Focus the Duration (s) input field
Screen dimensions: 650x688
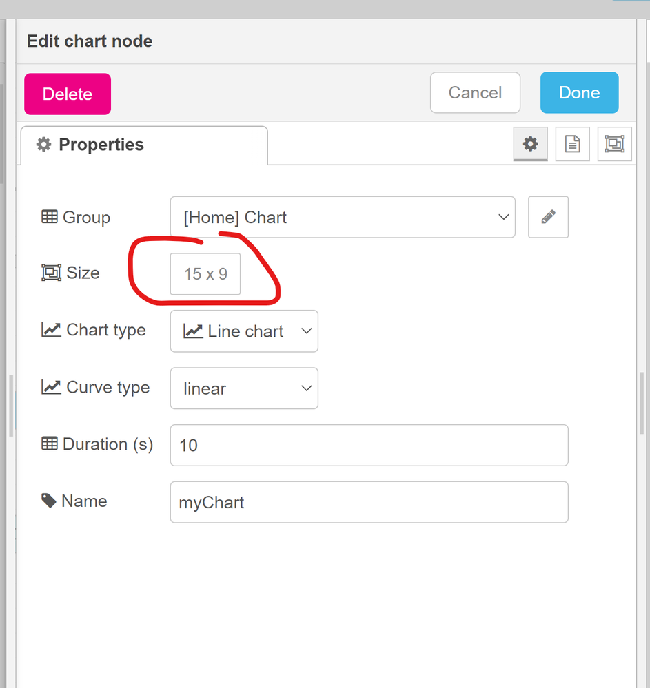point(369,446)
